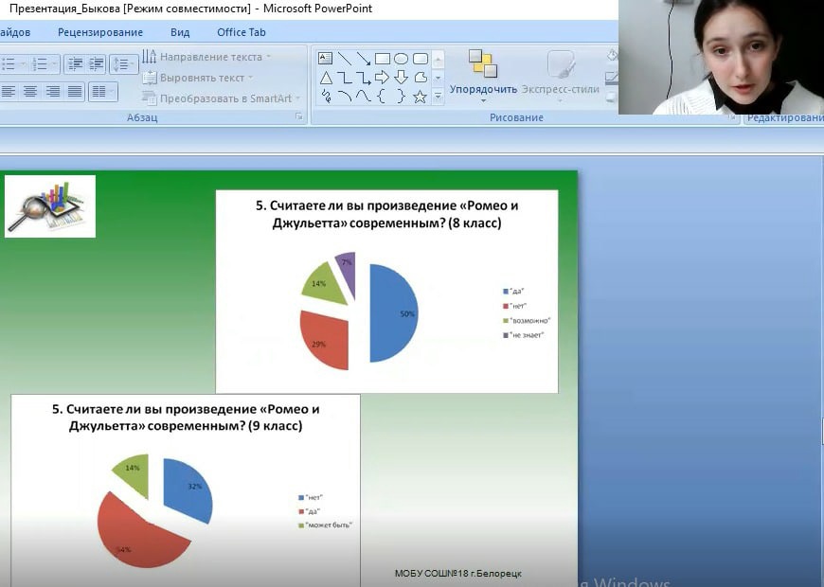Expand the shapes gallery more arrow

point(438,96)
